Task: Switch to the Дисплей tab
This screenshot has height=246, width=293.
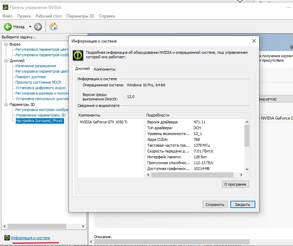Action: 82,69
